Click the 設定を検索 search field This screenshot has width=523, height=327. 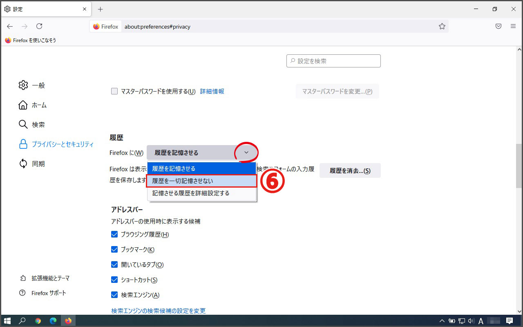point(333,61)
